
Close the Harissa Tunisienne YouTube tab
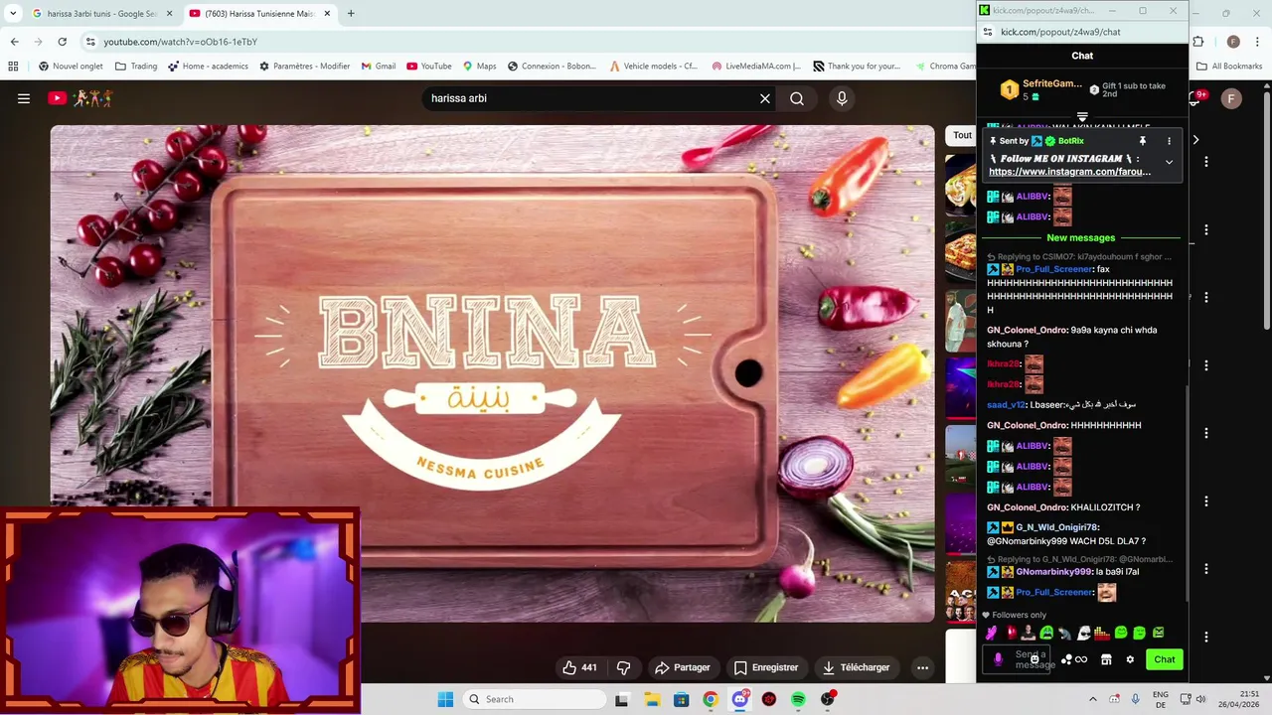pyautogui.click(x=327, y=14)
